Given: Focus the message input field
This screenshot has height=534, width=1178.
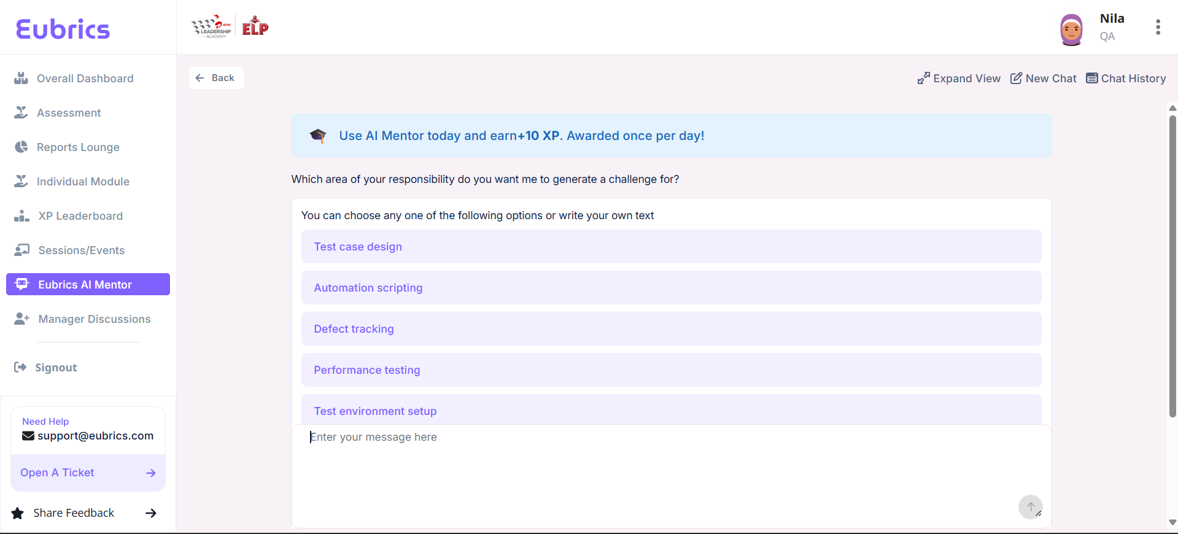Looking at the screenshot, I should [x=671, y=476].
